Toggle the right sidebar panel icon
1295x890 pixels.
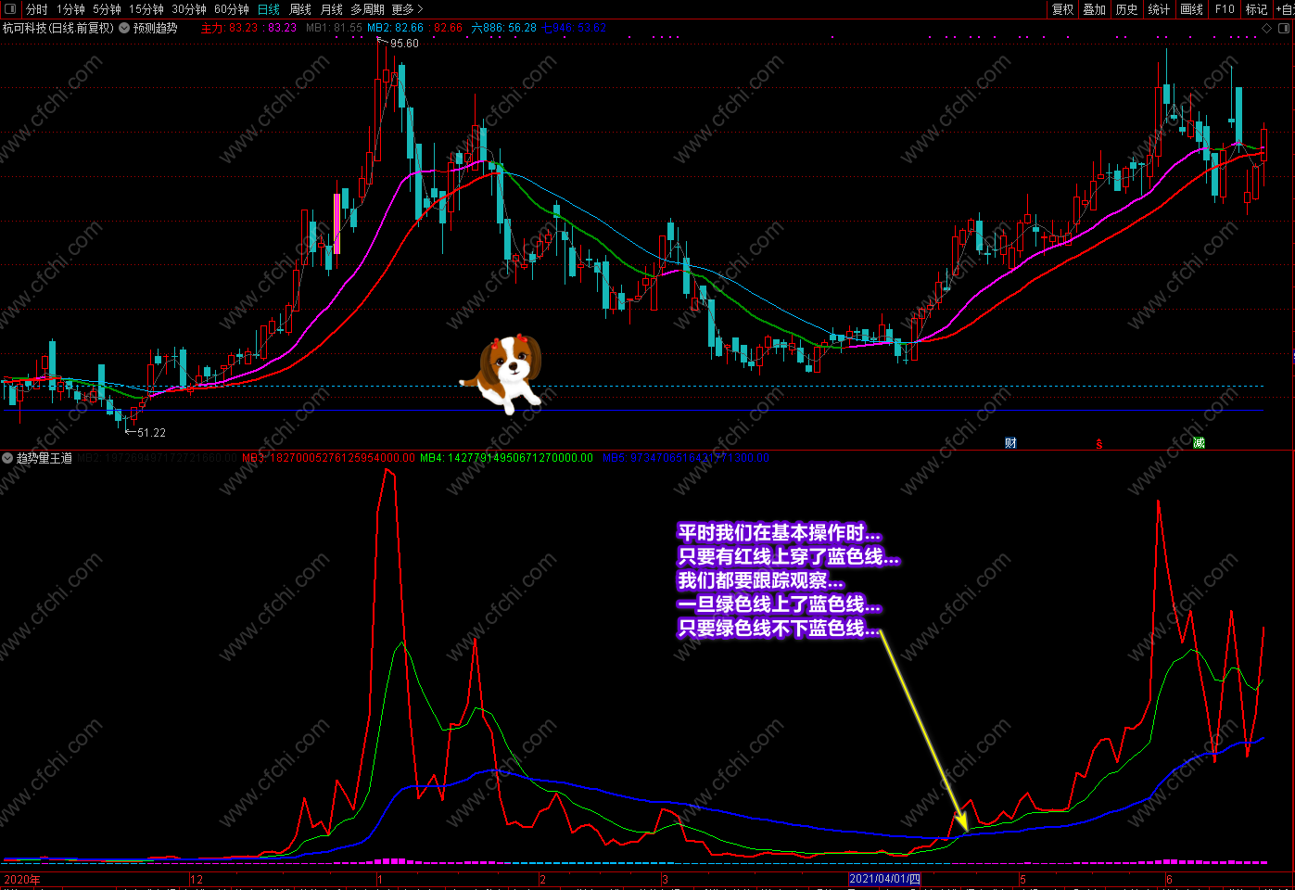click(x=1285, y=28)
